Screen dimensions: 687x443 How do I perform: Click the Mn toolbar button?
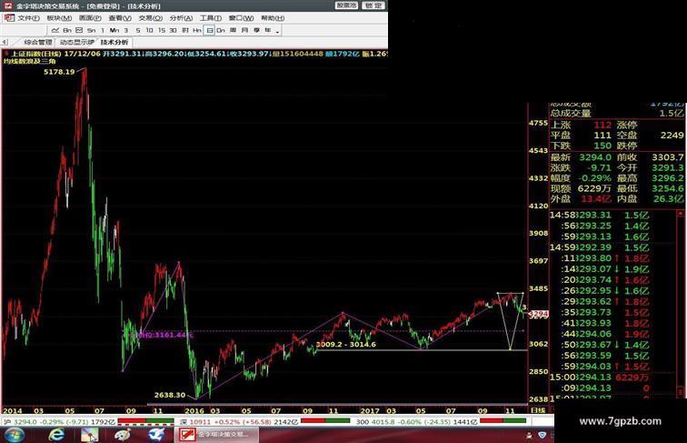click(x=114, y=30)
